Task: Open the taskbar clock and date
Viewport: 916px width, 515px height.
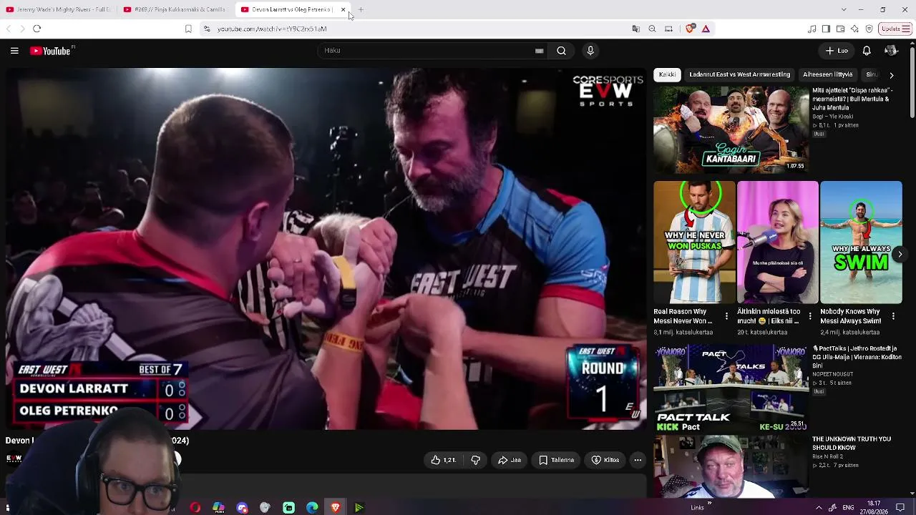Action: 874,508
